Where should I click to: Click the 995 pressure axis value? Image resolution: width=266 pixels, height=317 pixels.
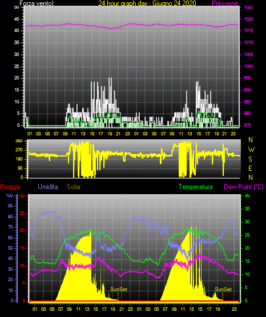(x=247, y=78)
